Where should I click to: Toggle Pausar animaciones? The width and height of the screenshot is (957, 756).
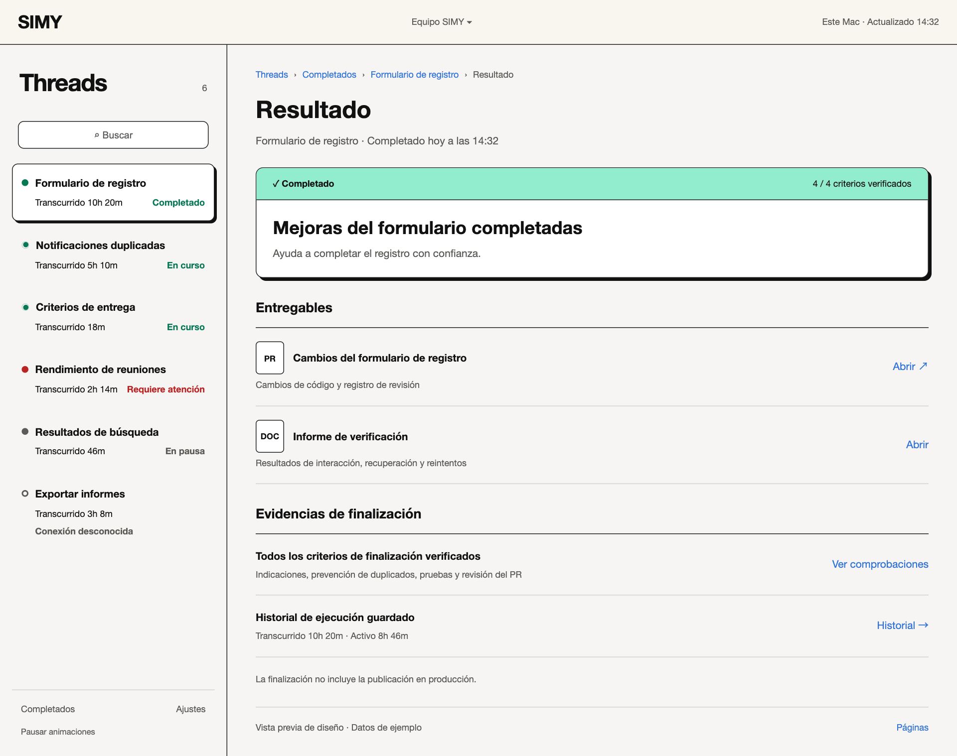(x=58, y=732)
